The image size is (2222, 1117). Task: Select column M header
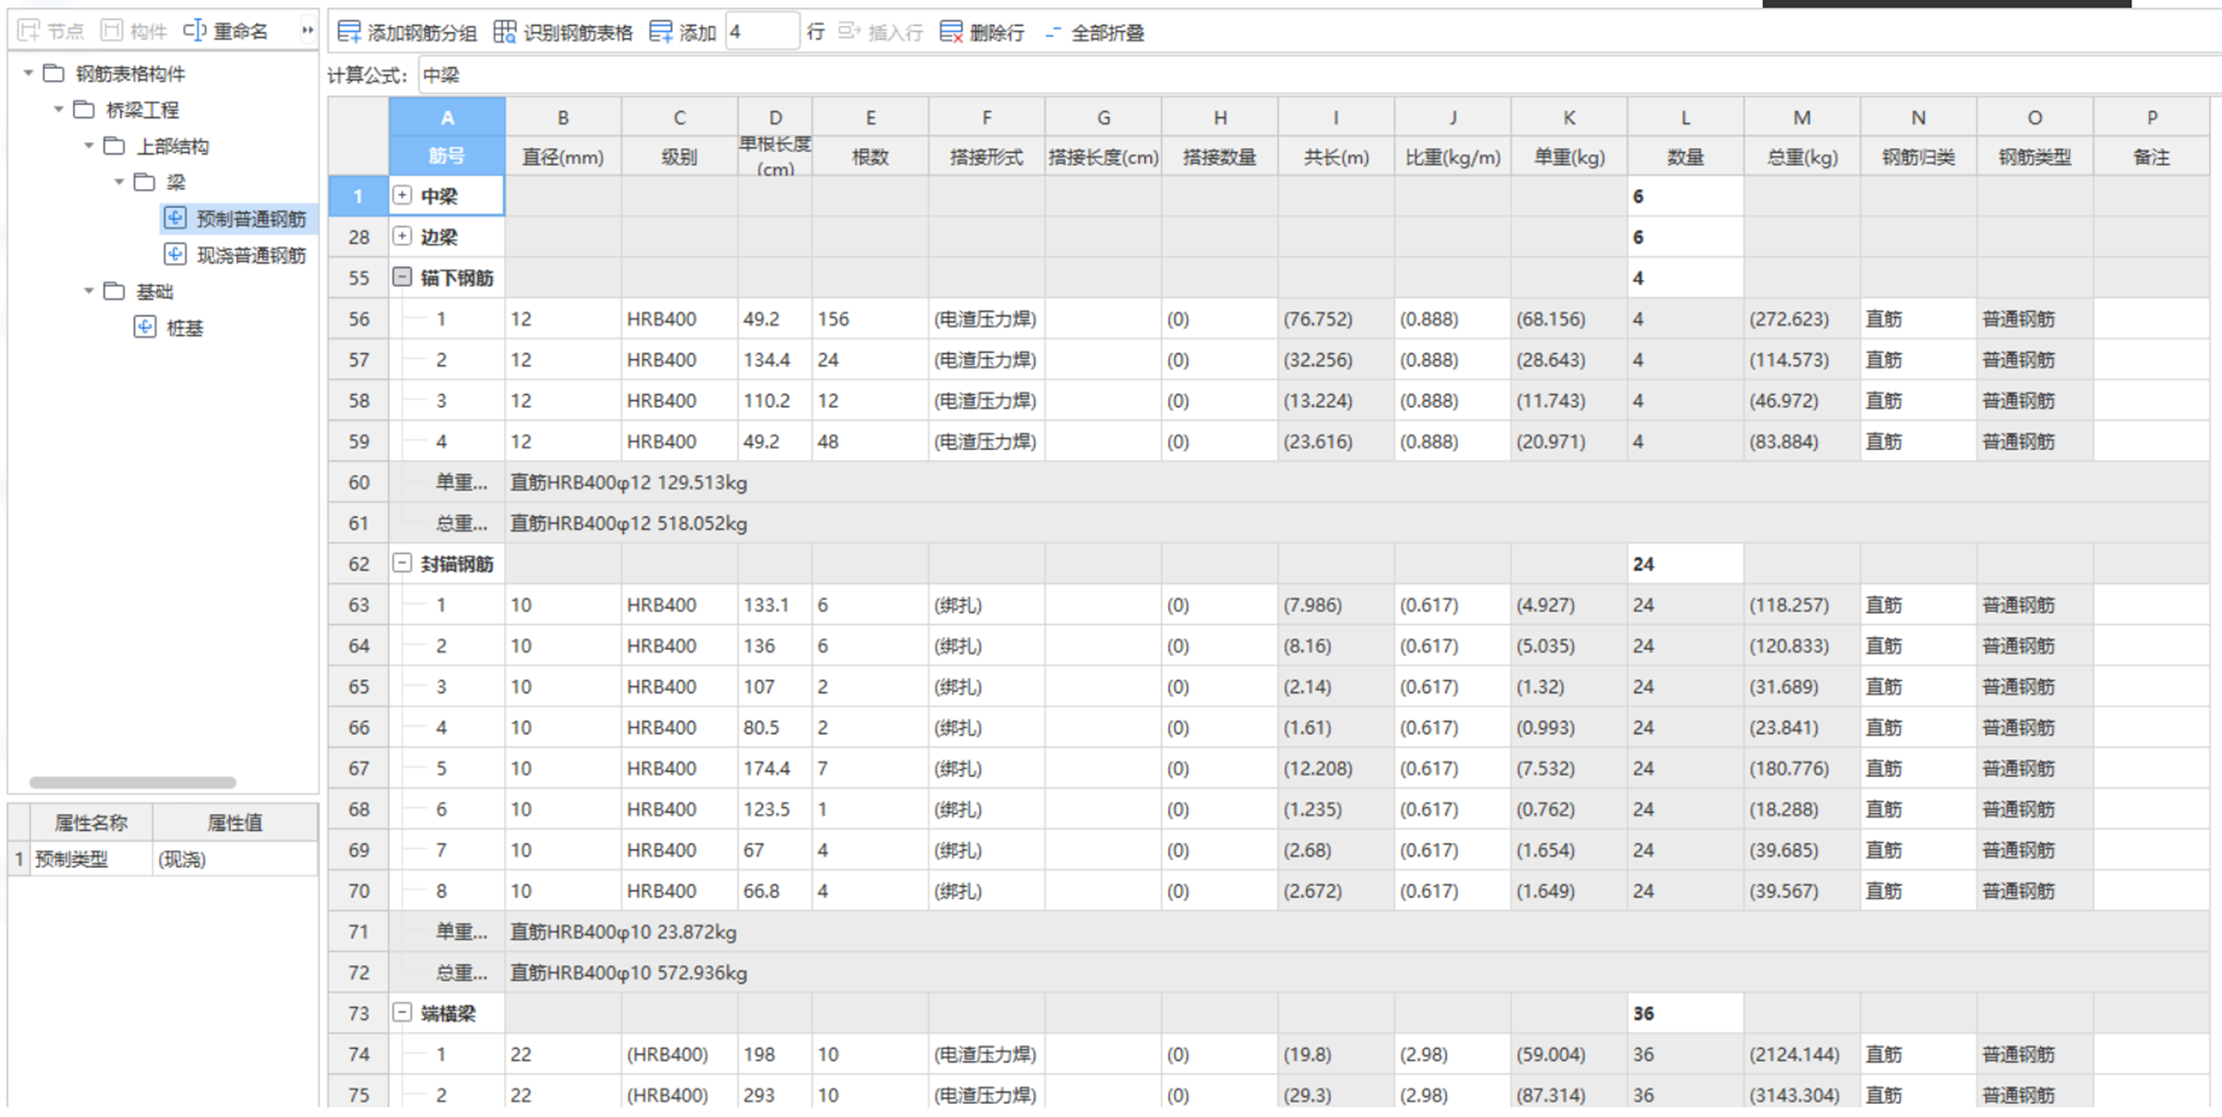(1802, 117)
